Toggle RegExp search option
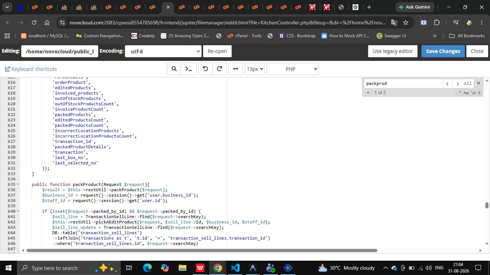Image resolution: width=490 pixels, height=275 pixels. 459,92
